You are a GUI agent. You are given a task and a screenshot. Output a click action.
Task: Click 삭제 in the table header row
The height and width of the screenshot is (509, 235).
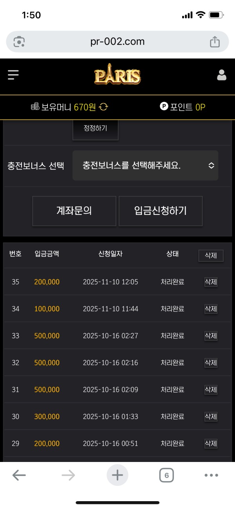pos(210,255)
